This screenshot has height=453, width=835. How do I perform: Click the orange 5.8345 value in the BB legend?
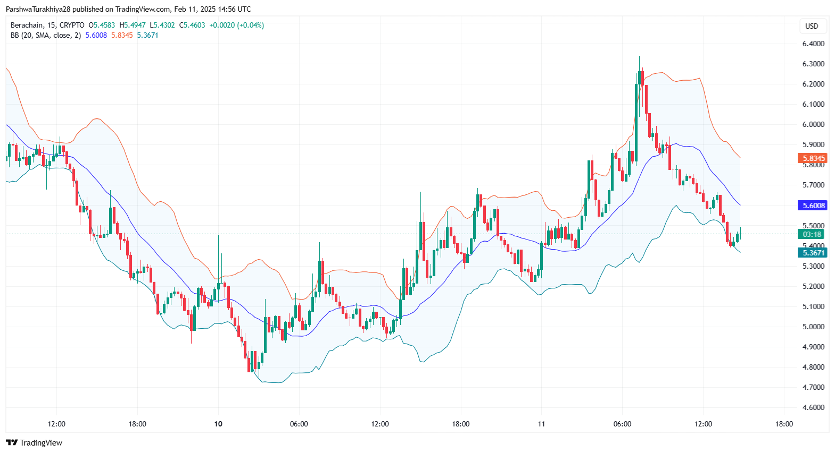pos(122,35)
